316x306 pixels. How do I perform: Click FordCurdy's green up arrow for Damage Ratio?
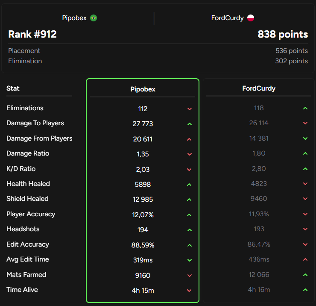(x=305, y=153)
